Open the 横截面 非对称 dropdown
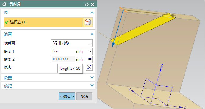The image size is (205, 109). pyautogui.click(x=72, y=43)
